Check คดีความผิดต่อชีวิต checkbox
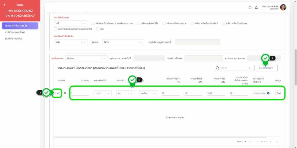This screenshot has width=297, height=148. tap(139, 23)
